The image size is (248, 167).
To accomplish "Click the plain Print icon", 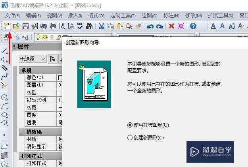I will point(53,26).
